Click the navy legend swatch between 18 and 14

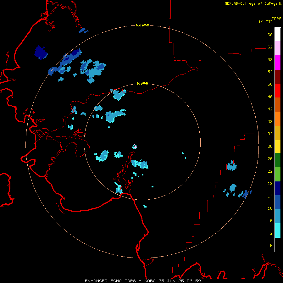pos(278,188)
